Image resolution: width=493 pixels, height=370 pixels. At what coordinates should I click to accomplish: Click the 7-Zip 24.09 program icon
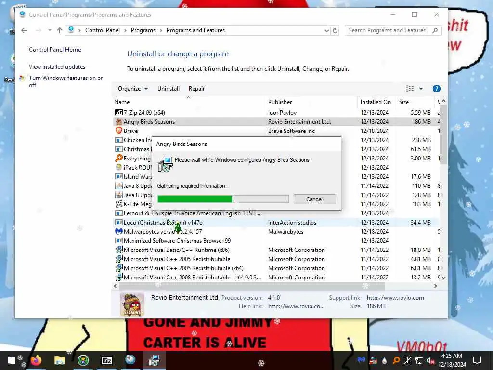pyautogui.click(x=118, y=112)
